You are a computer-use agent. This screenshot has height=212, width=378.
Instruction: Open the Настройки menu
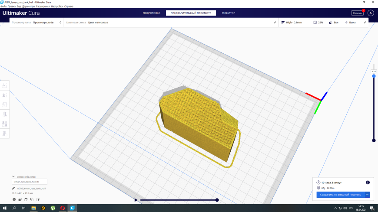[x=57, y=6]
